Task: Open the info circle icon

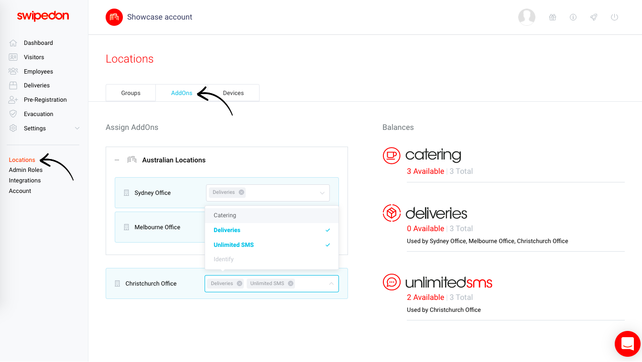Action: coord(573,17)
